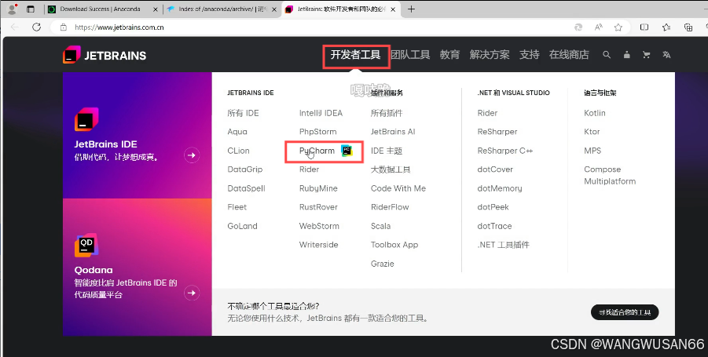Open the Kotlin link
The image size is (708, 357).
(x=595, y=113)
